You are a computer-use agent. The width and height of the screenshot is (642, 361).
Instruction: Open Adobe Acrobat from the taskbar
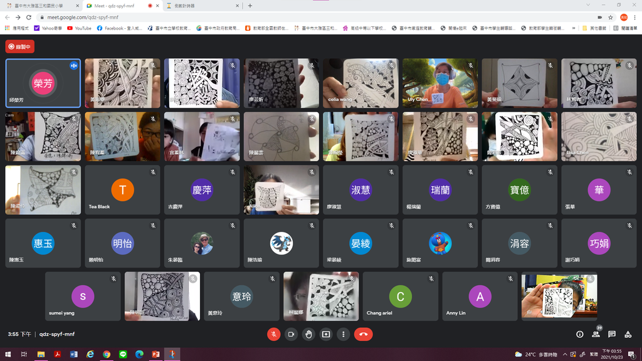pyautogui.click(x=57, y=354)
